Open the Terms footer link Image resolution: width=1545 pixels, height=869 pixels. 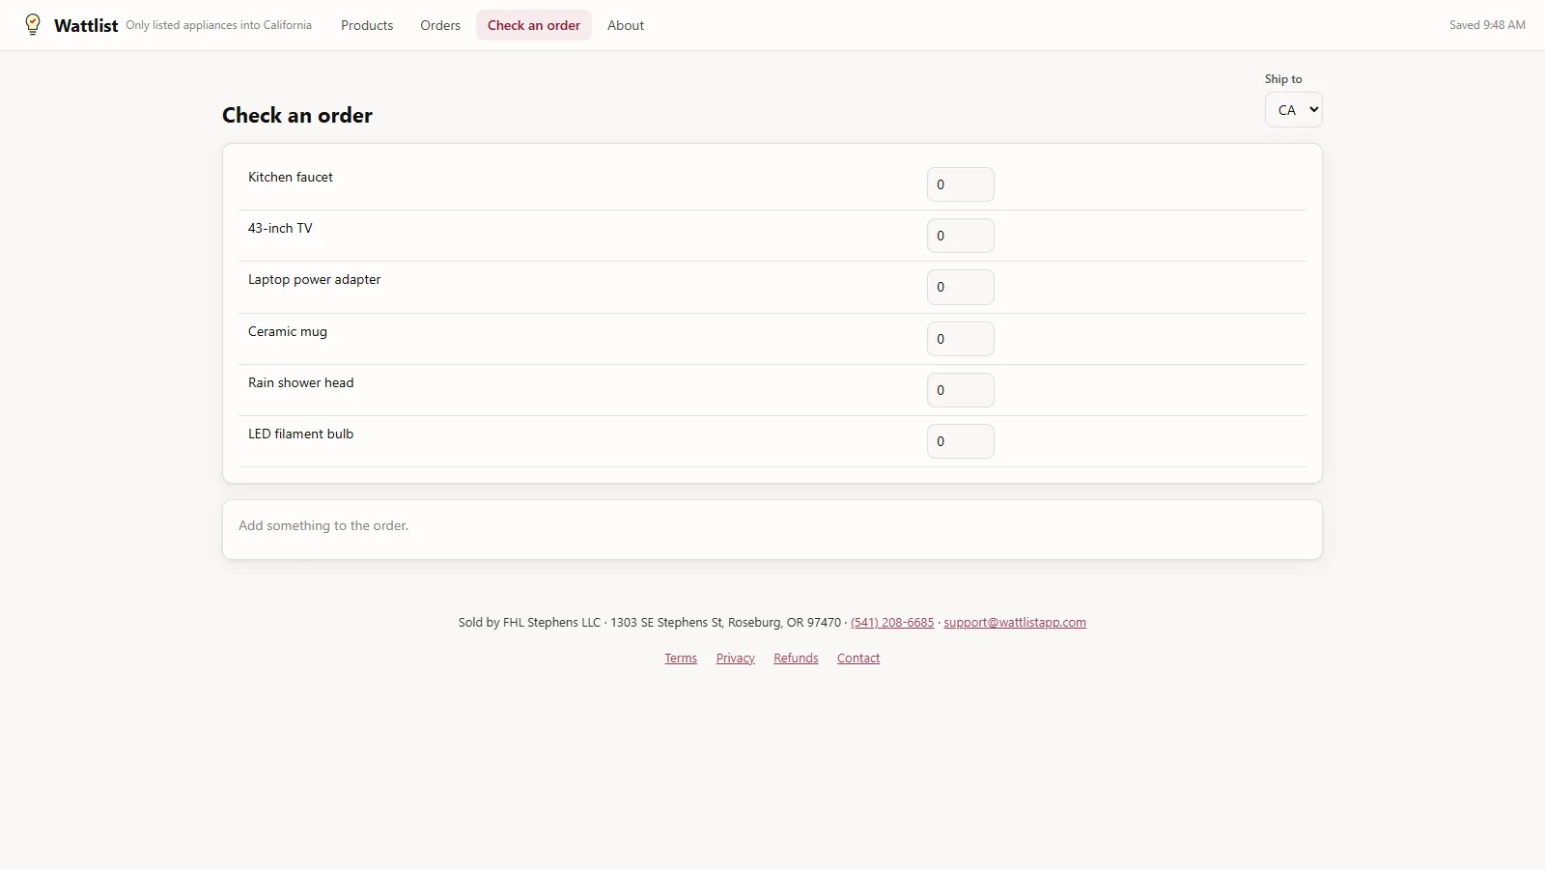(x=681, y=659)
